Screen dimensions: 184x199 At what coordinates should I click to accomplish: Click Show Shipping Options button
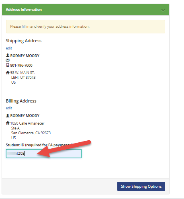[141, 186]
